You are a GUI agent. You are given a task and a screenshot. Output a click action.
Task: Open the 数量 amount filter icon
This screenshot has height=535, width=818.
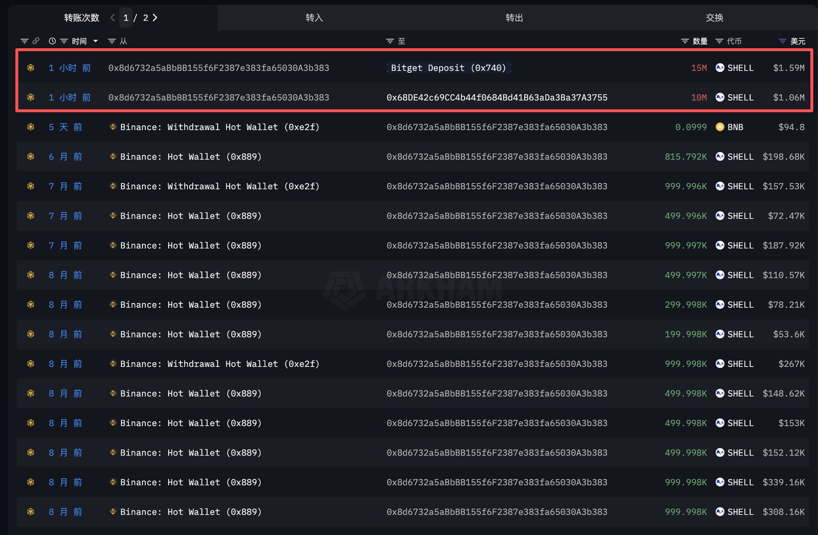685,41
